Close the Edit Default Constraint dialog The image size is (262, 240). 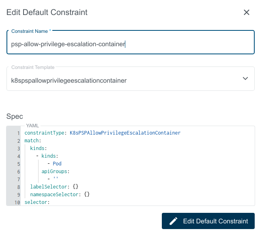pos(246,12)
